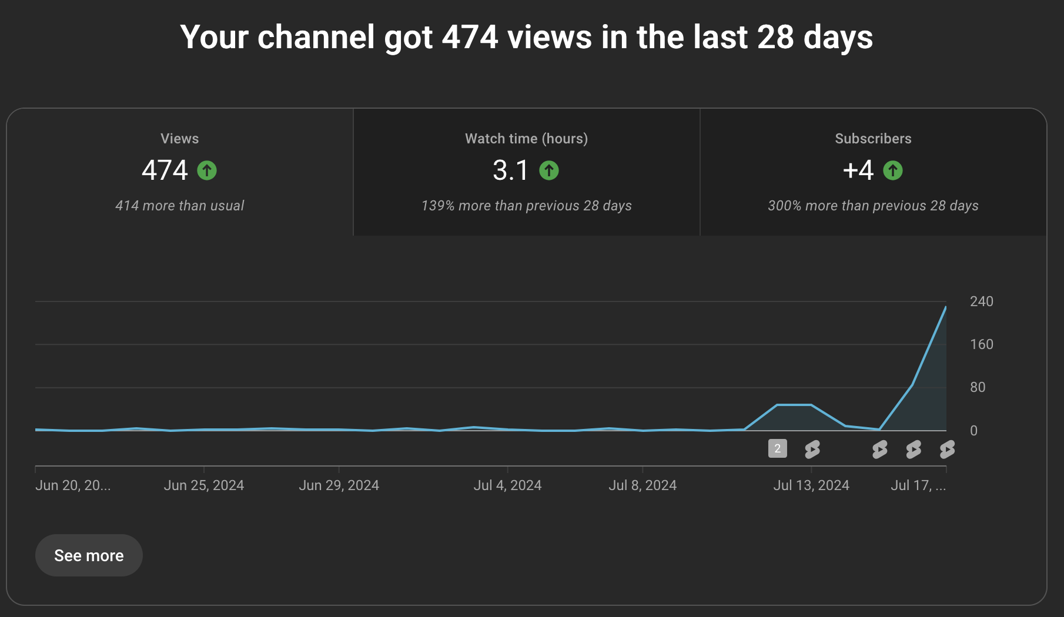Image resolution: width=1064 pixels, height=617 pixels.
Task: Click the headline '474 views in the last 28 days'
Action: [657, 37]
